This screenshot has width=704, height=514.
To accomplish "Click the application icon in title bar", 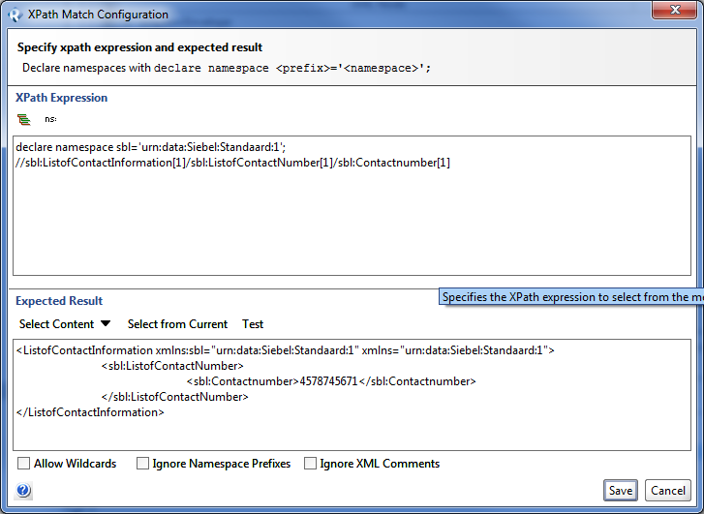I will click(x=15, y=15).
